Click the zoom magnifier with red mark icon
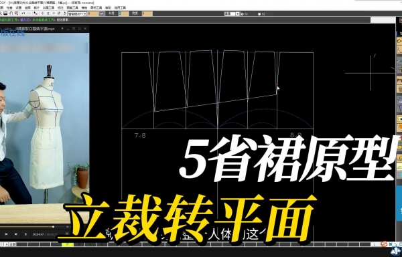The width and height of the screenshot is (402, 257). click(x=16, y=13)
